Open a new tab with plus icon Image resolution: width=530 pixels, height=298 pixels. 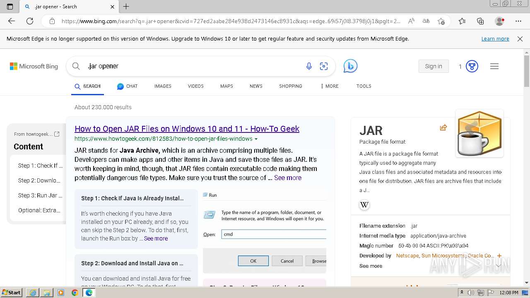pyautogui.click(x=126, y=7)
